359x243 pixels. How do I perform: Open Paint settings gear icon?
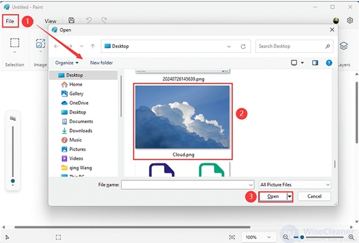point(350,21)
